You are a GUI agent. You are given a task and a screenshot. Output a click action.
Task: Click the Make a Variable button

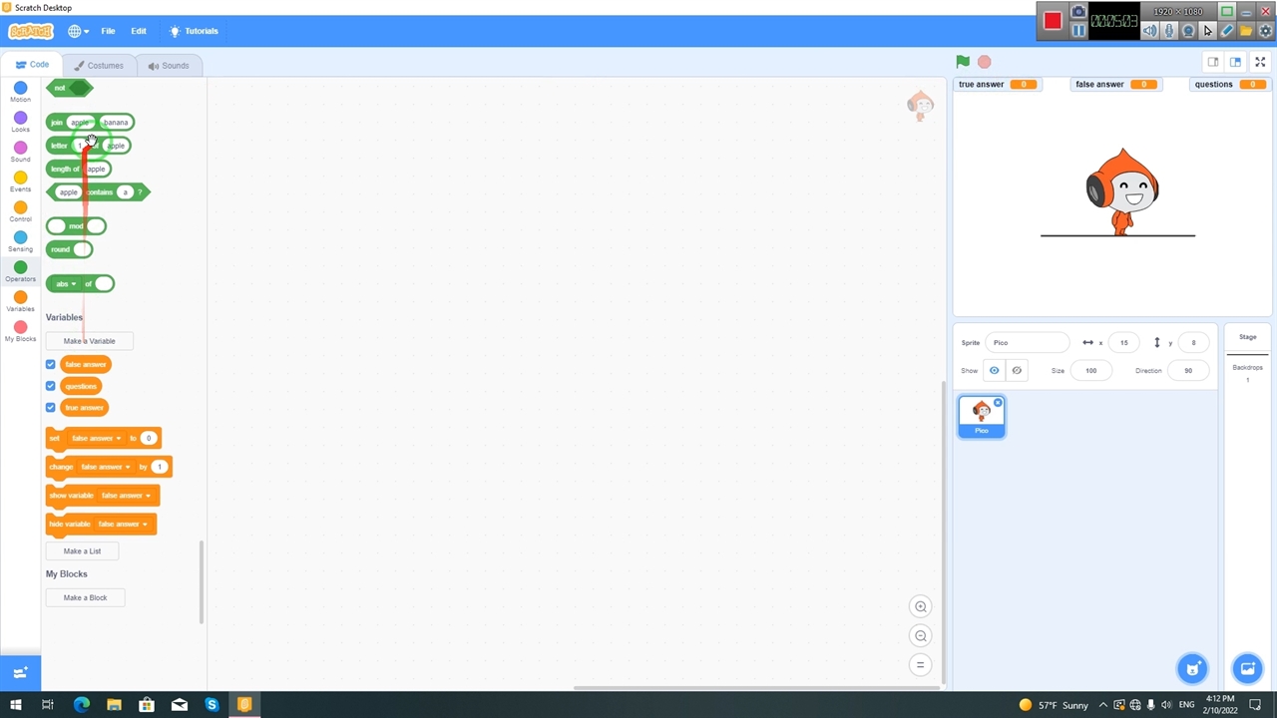(89, 341)
